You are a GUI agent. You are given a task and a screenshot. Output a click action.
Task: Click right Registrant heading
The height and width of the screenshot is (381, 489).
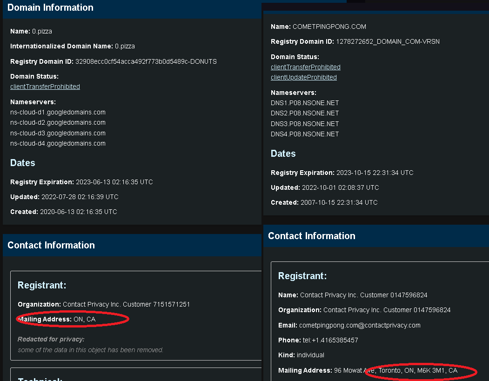[x=302, y=276]
